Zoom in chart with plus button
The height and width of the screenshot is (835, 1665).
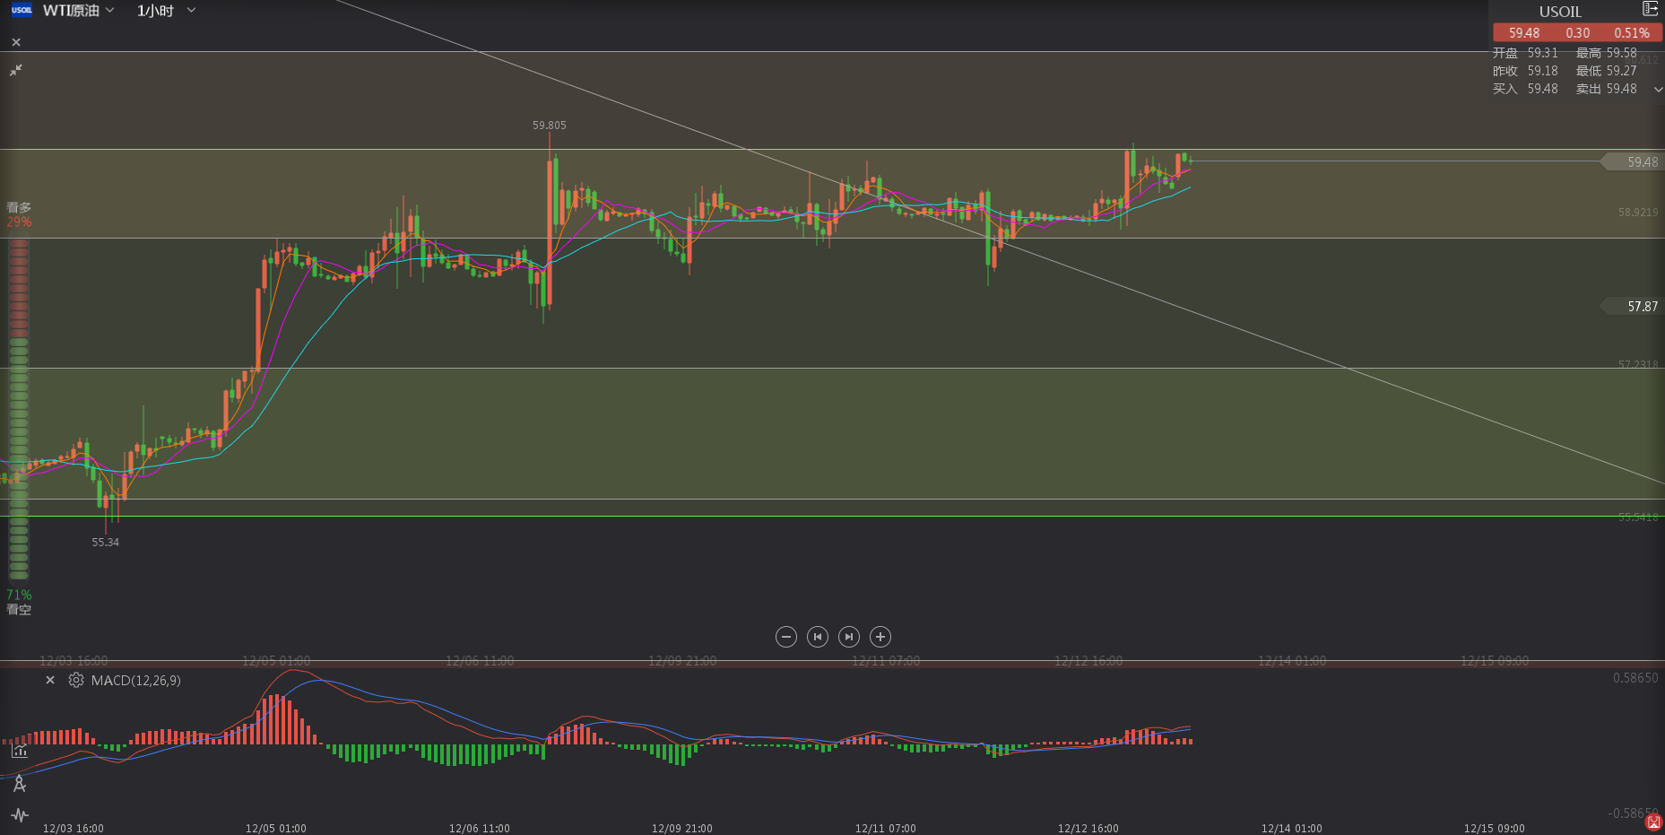[x=880, y=637]
